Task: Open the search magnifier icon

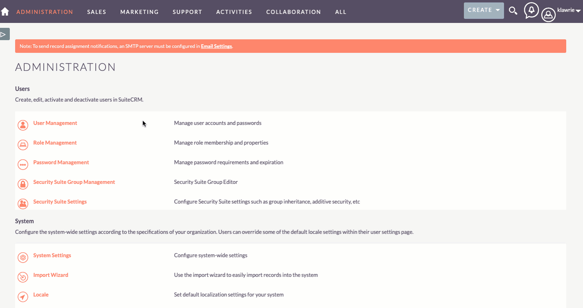Action: (x=513, y=11)
